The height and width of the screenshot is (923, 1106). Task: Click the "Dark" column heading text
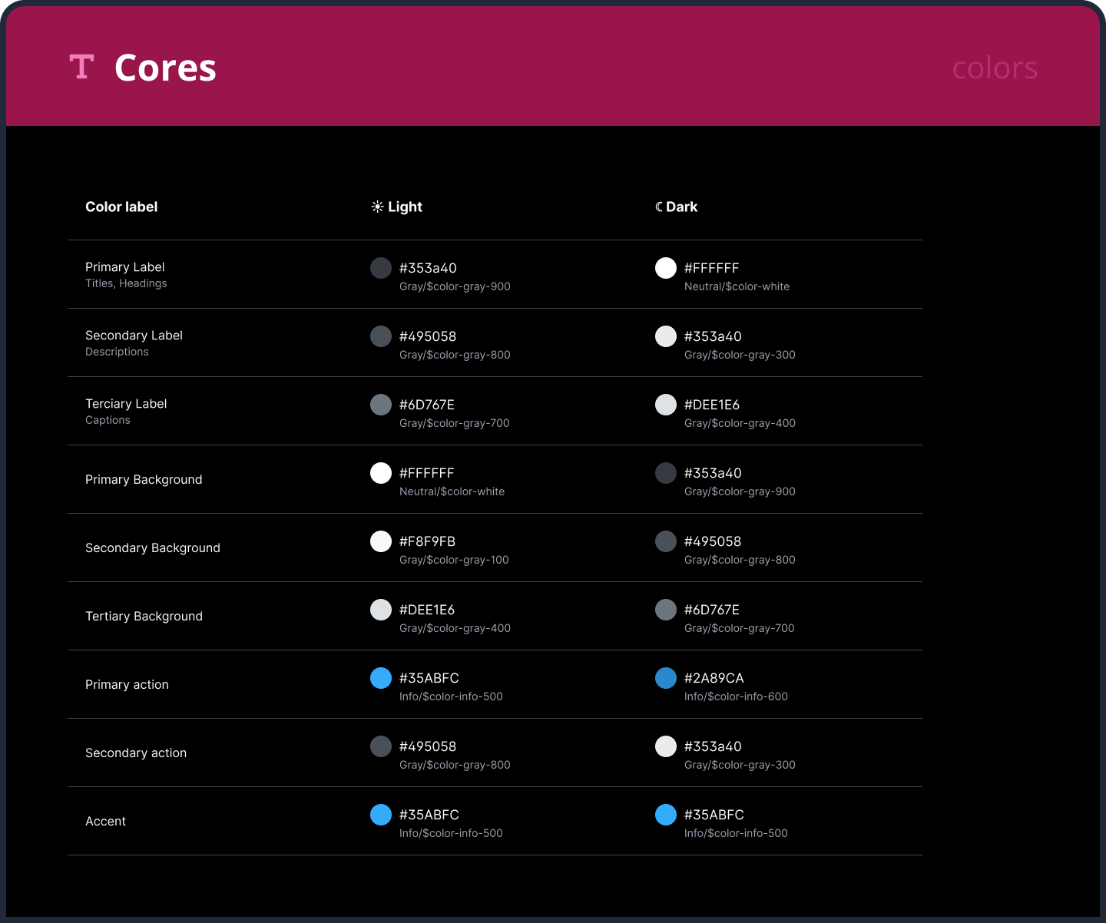pos(681,207)
